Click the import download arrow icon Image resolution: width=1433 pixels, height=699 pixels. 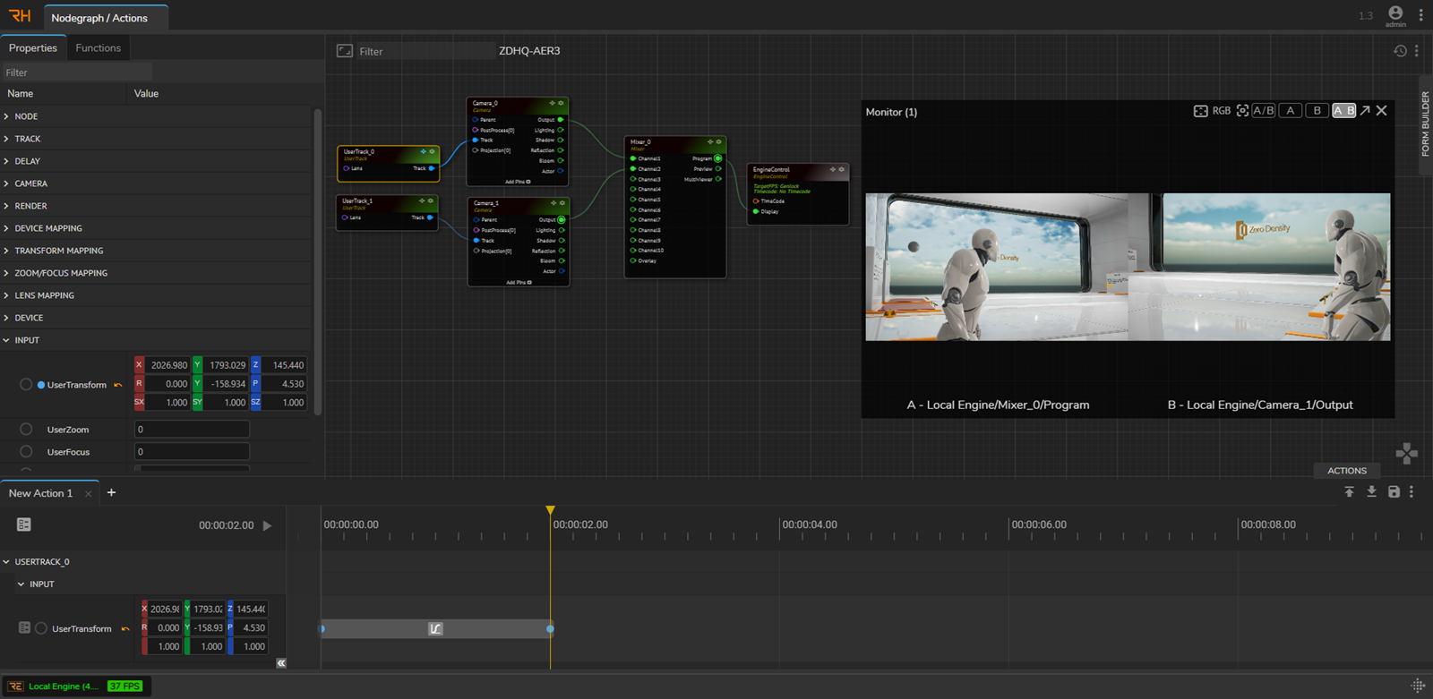pyautogui.click(x=1371, y=491)
